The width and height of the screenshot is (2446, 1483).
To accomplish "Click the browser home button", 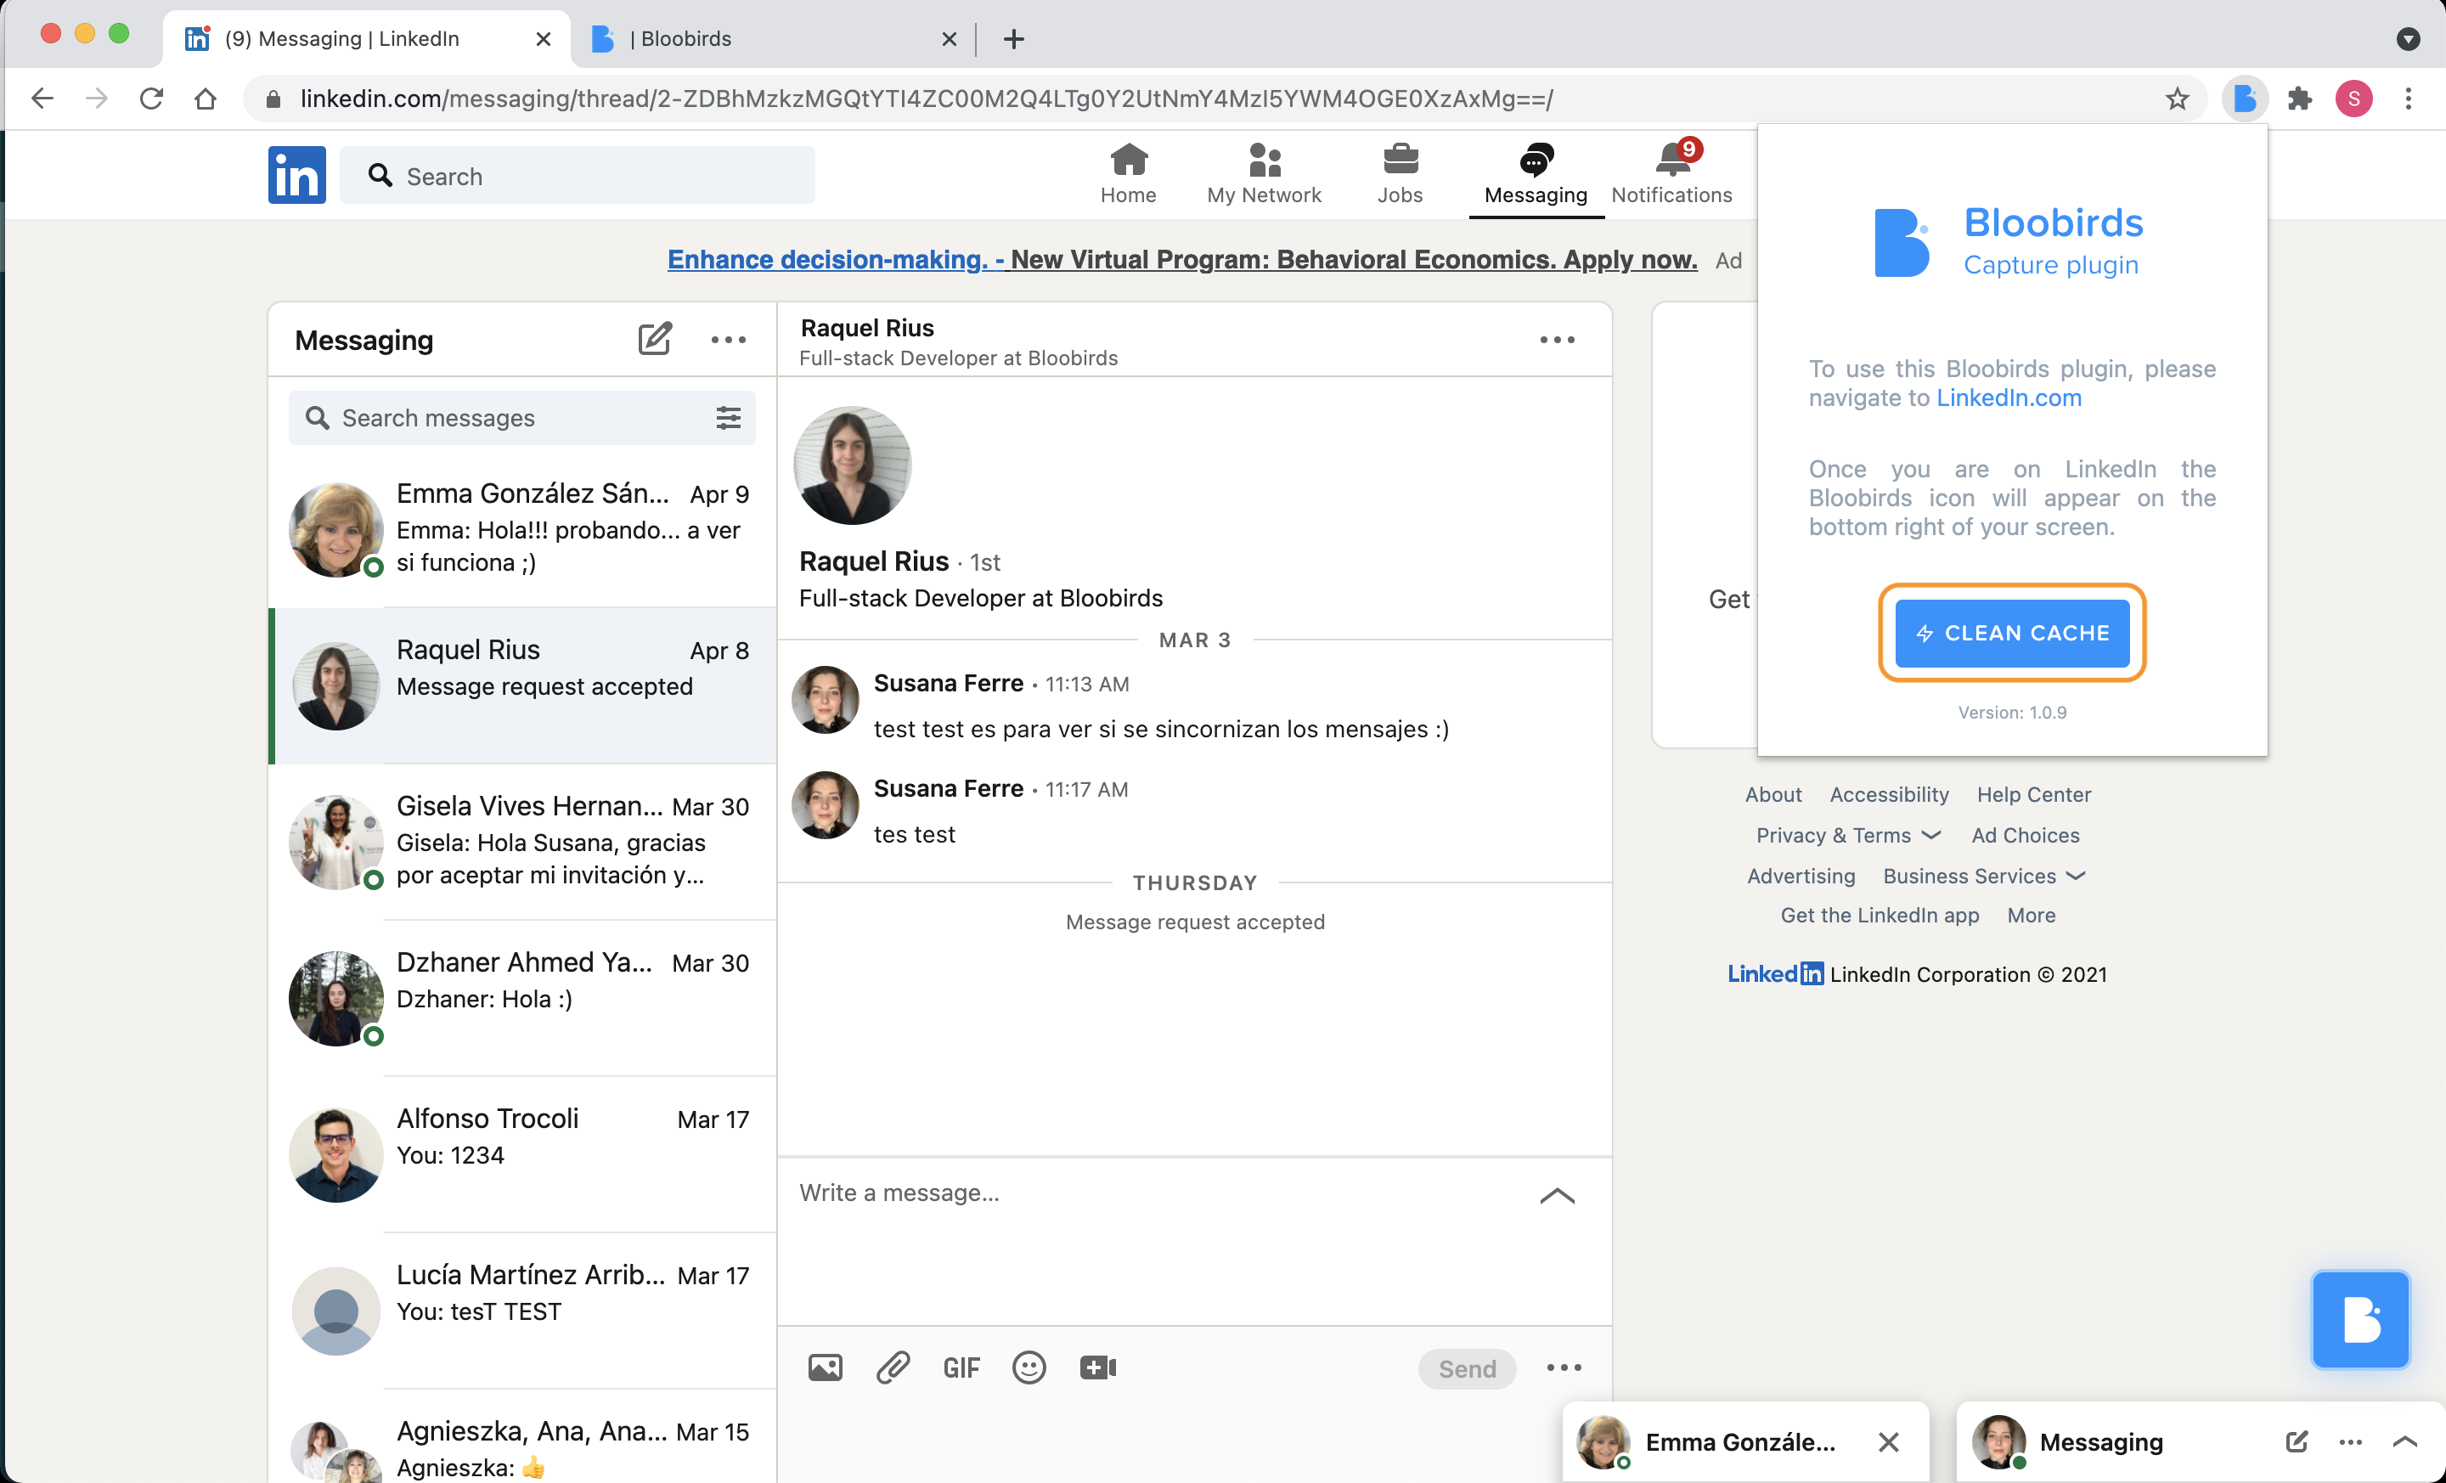I will (x=205, y=99).
